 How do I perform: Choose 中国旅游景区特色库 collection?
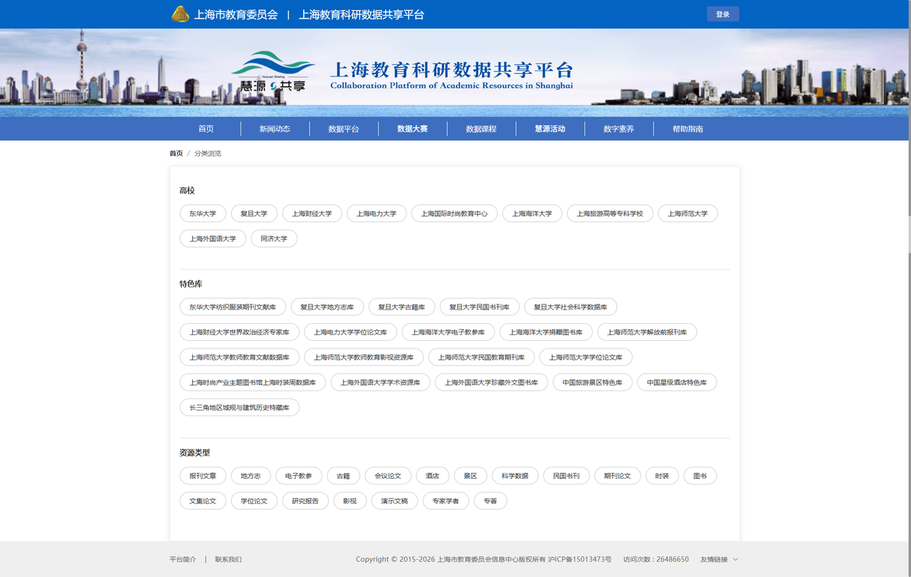(x=592, y=382)
